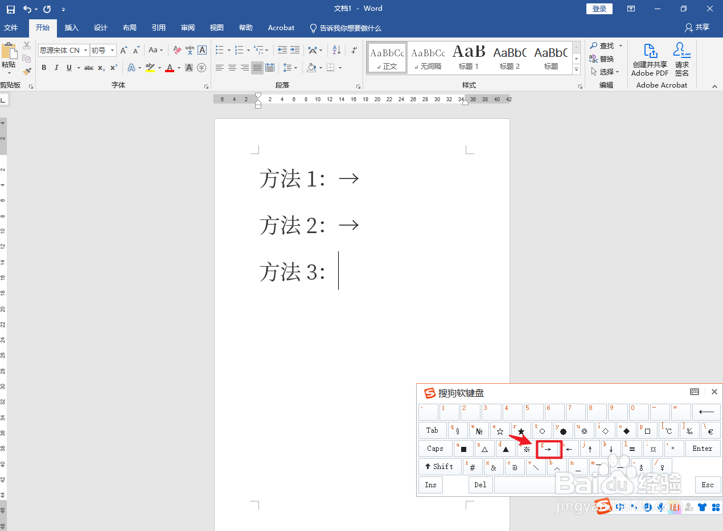This screenshot has height=531, width=723.
Task: Toggle Bold formatting
Action: [x=44, y=68]
